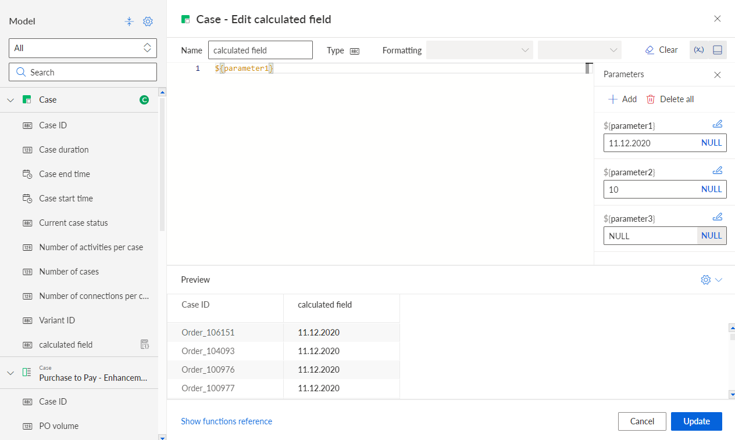The height and width of the screenshot is (440, 735).
Task: Toggle NULL for parameter2
Action: pyautogui.click(x=712, y=189)
